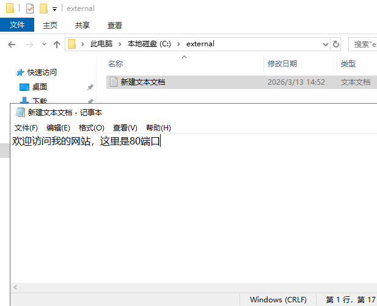
Task: Click the Notepad icon in the title bar
Action: click(x=20, y=112)
